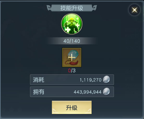Image resolution: width=144 pixels, height=119 pixels.
Task: Click the 443,994,944 owned currency amount
Action: tap(88, 92)
